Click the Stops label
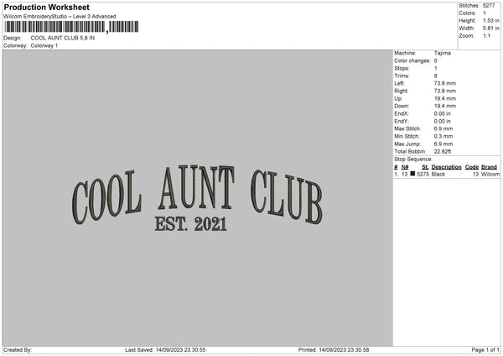This screenshot has width=503, height=356. pos(402,69)
